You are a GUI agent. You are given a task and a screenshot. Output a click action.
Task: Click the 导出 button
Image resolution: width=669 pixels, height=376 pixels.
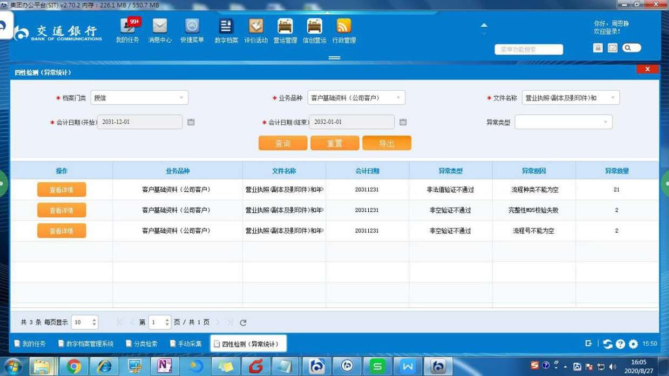point(387,143)
